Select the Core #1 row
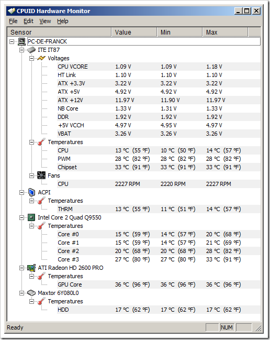Viewport: 270px width, 340px height. [159, 243]
